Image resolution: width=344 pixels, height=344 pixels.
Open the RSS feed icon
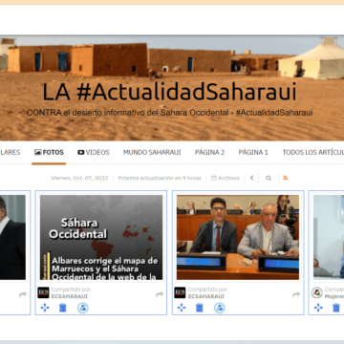pyautogui.click(x=286, y=178)
